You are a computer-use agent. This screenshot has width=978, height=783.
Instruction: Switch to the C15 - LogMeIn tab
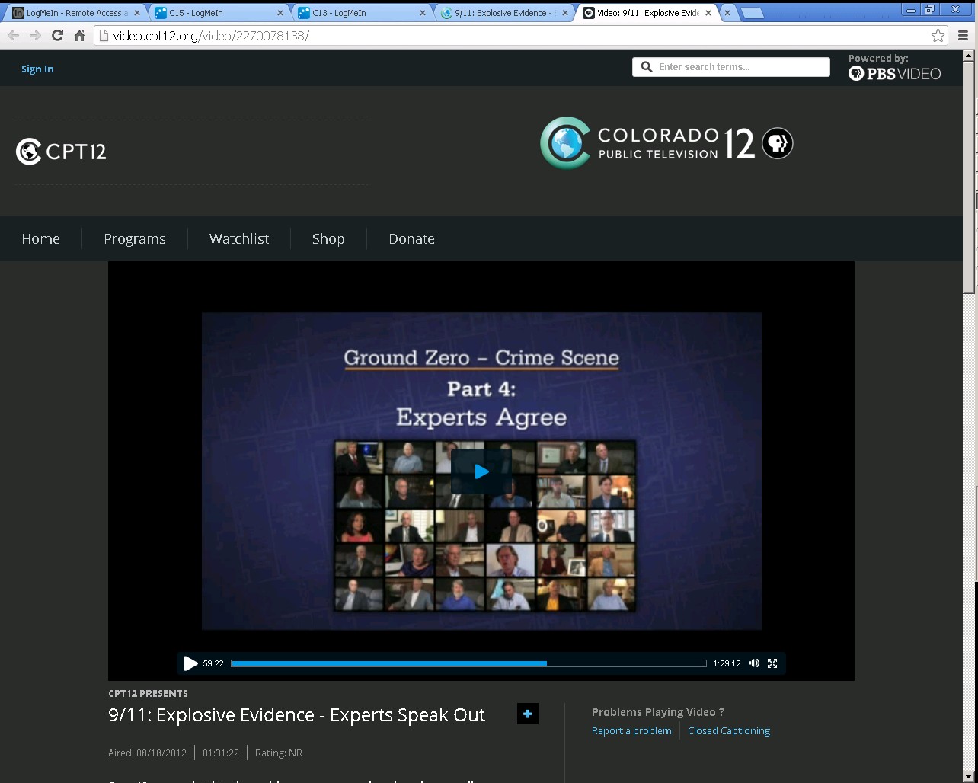pos(217,12)
